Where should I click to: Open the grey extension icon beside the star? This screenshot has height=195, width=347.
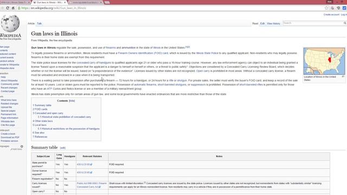[x=332, y=8]
